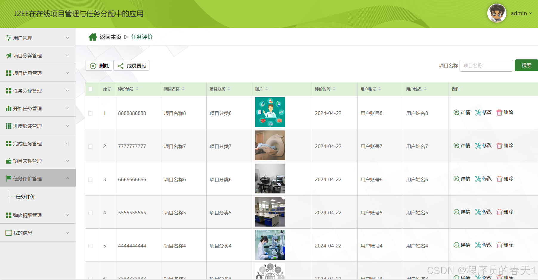
Task: Expand the 项目信息管理 menu chevron
Action: (67, 73)
